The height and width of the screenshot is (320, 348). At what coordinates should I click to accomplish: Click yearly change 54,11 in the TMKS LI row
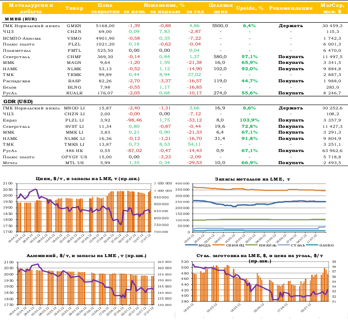click(194, 144)
